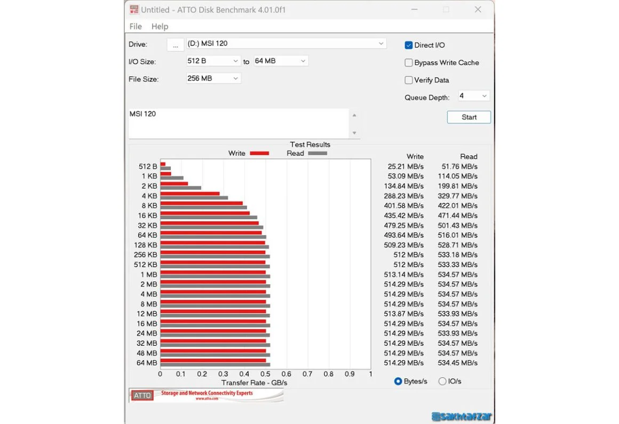This screenshot has height=424, width=619.
Task: Click the ATTO app icon in title bar
Action: [134, 10]
